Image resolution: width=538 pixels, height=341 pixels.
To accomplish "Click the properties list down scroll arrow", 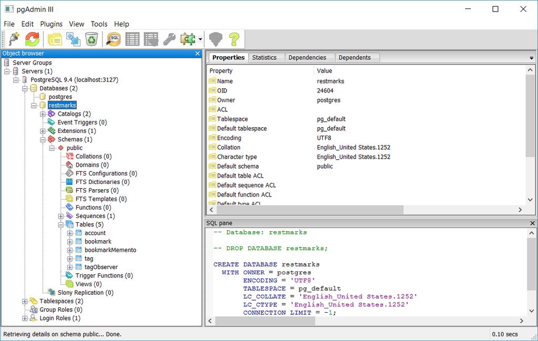I will (530, 200).
